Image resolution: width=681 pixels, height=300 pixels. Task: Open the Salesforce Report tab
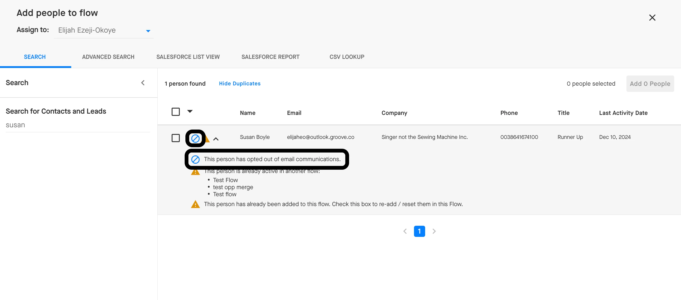270,57
